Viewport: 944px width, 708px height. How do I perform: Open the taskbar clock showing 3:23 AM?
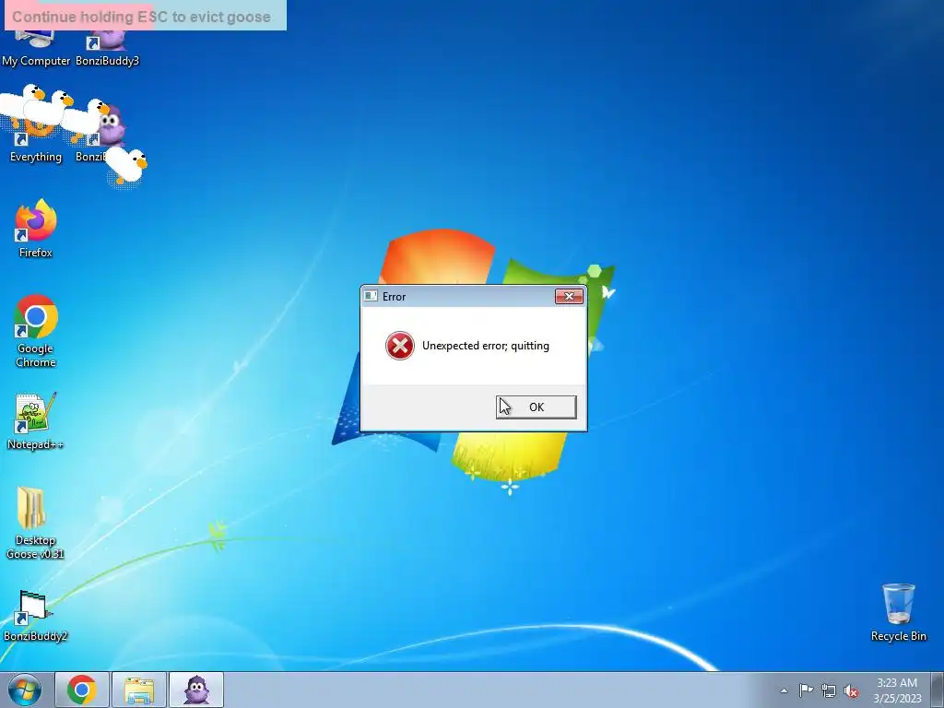897,690
